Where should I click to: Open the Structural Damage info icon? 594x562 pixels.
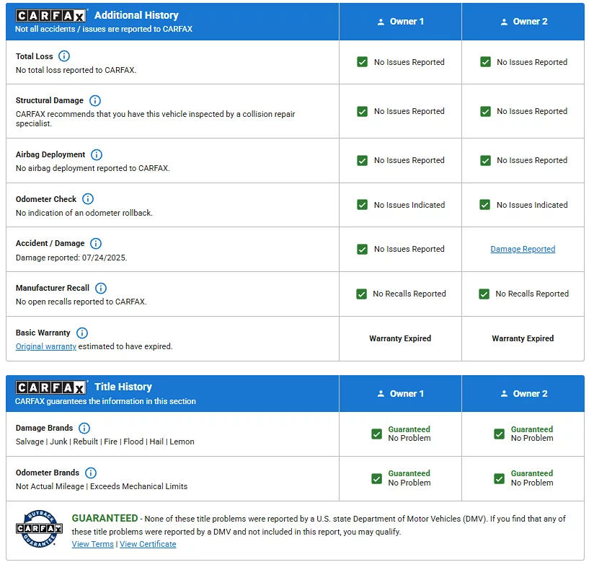click(95, 101)
